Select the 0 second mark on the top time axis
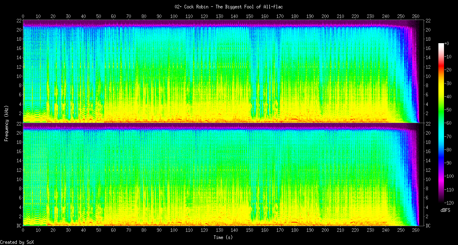Viewport: 458px width, 245px height. pyautogui.click(x=23, y=16)
